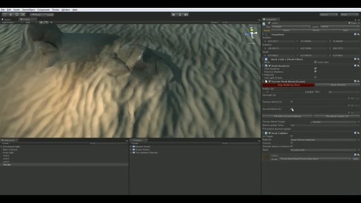Open Terrain Mesh Blend script settings gear

click(359, 81)
